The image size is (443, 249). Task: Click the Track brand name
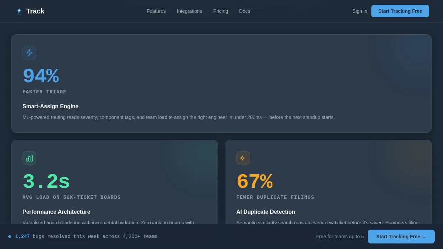pyautogui.click(x=35, y=11)
